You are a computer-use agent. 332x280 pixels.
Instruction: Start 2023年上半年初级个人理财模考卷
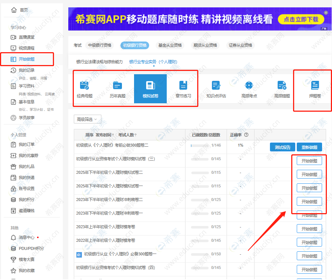coord(309,229)
